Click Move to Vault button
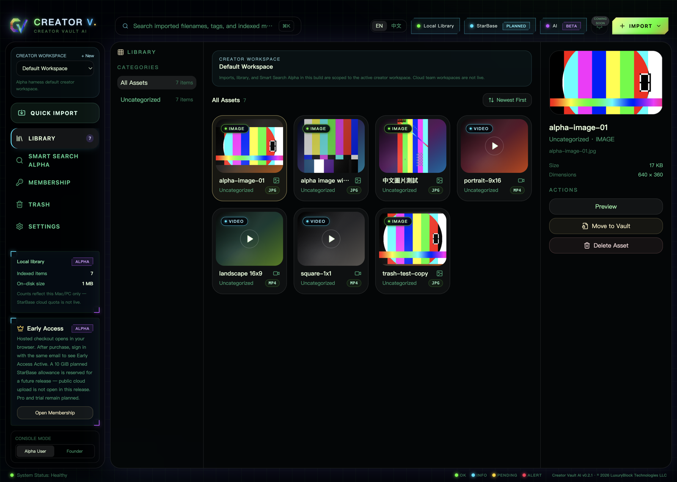Screen dimensions: 677x482 pyautogui.click(x=606, y=226)
